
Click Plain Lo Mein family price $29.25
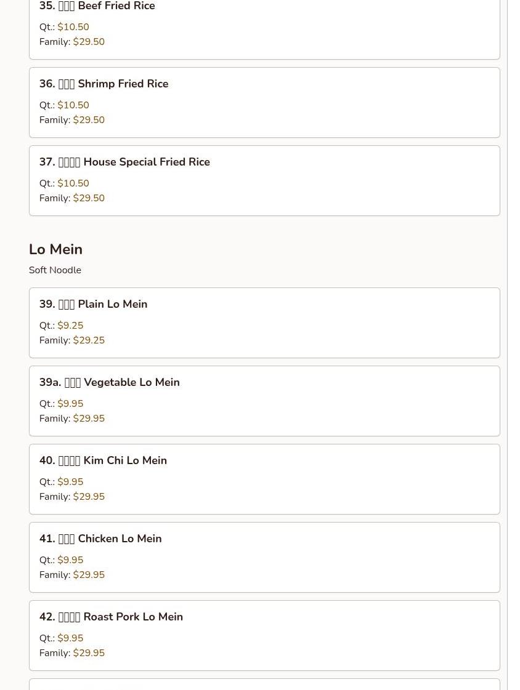pos(89,340)
